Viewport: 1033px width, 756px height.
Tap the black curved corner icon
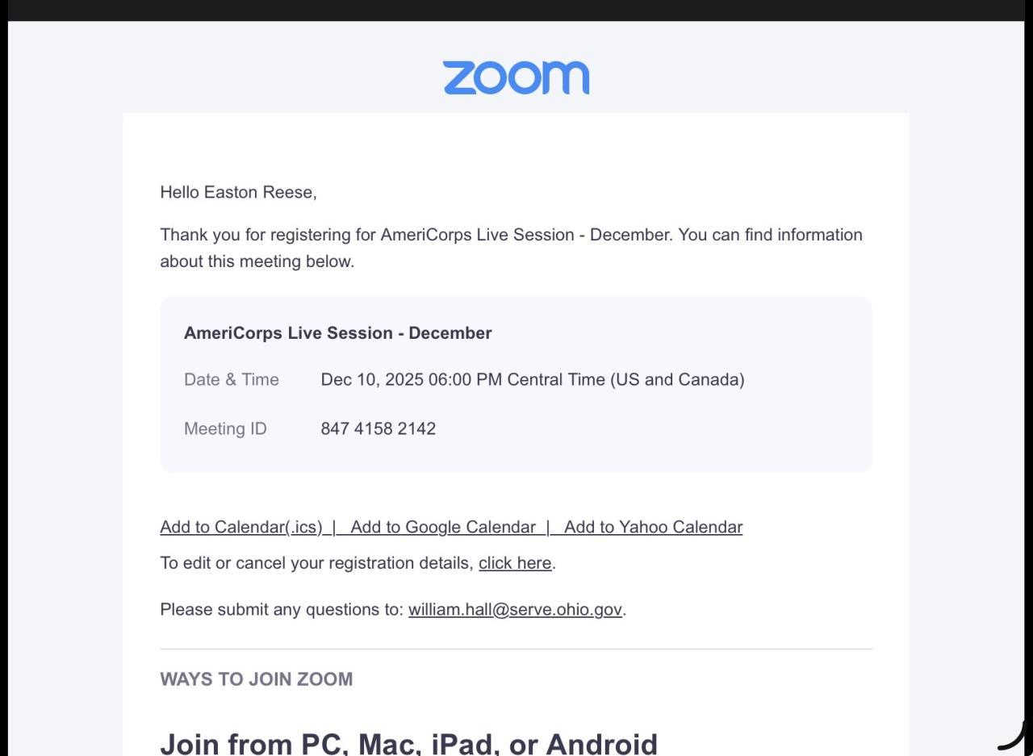coord(1014,736)
